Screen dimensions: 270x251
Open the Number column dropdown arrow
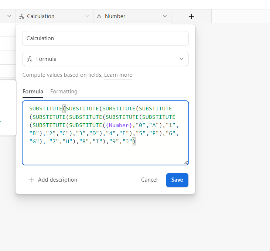click(x=165, y=16)
